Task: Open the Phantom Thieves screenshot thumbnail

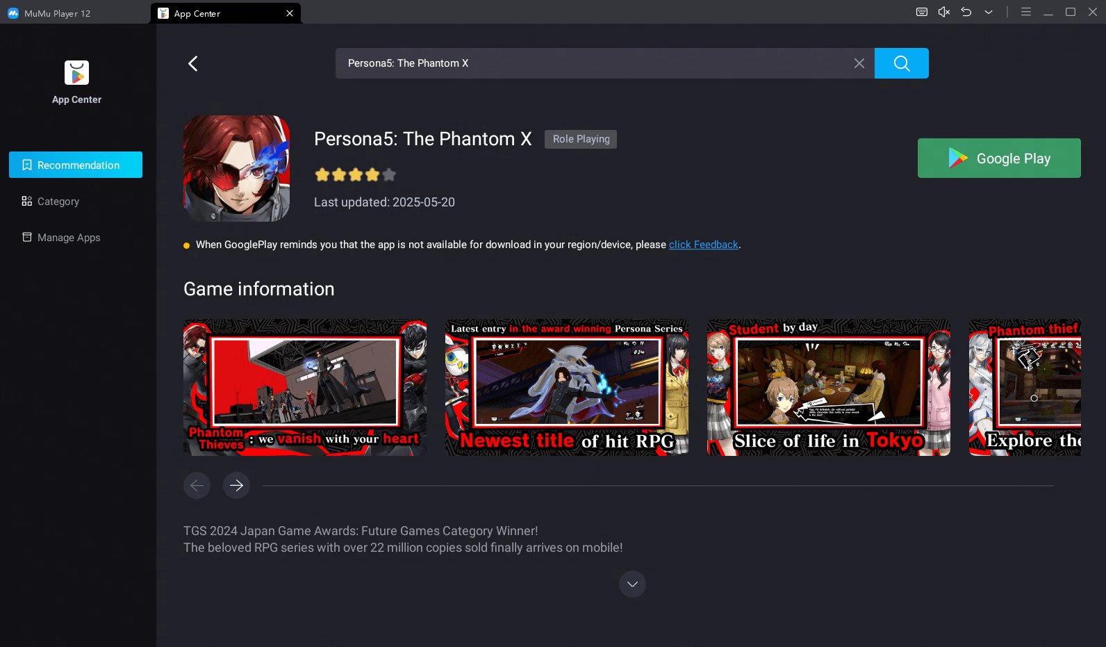Action: click(x=305, y=388)
